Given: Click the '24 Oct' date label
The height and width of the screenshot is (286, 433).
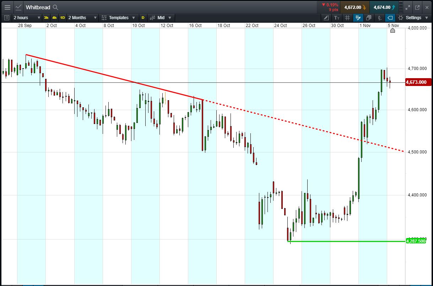Looking at the screenshot, I should 281,26.
